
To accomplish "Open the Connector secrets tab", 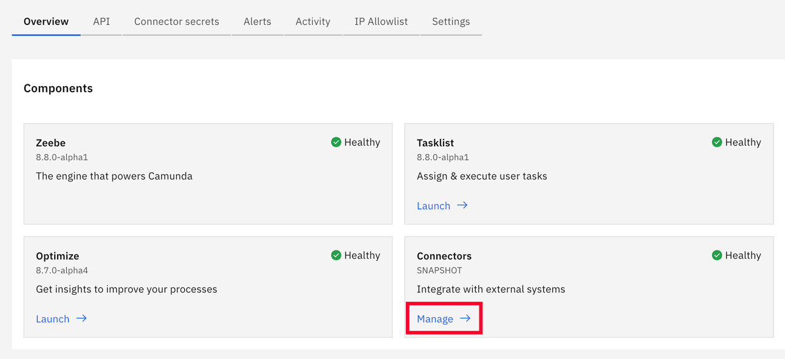I will click(176, 21).
